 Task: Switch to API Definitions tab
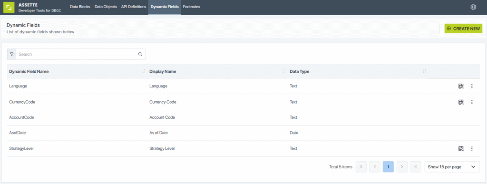(134, 7)
